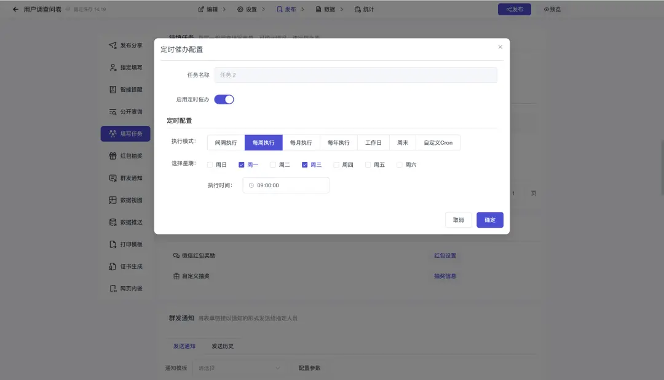Check the 周六 checkbox
This screenshot has width=664, height=380.
coord(400,165)
